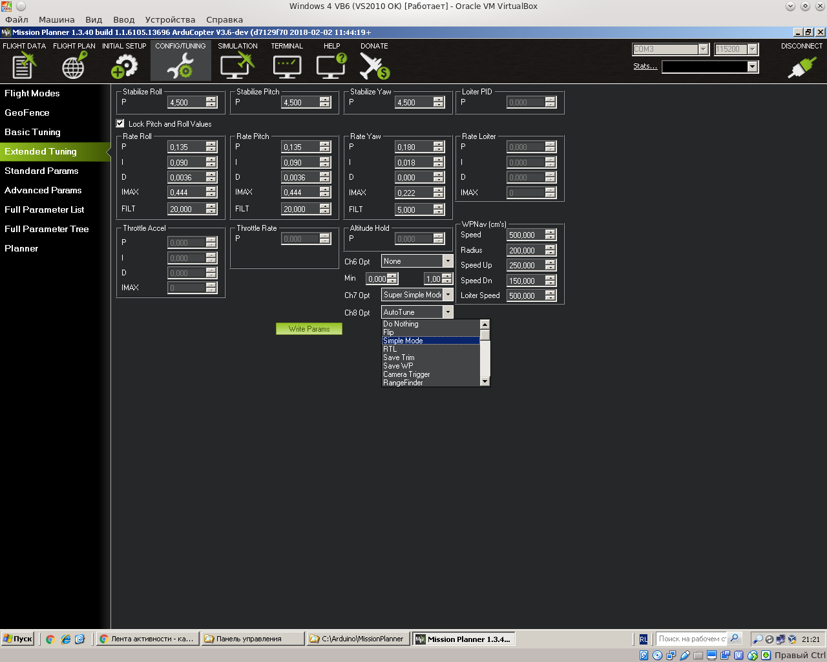Click the Stabilize Roll P value field
Image resolution: width=827 pixels, height=662 pixels.
coord(186,102)
